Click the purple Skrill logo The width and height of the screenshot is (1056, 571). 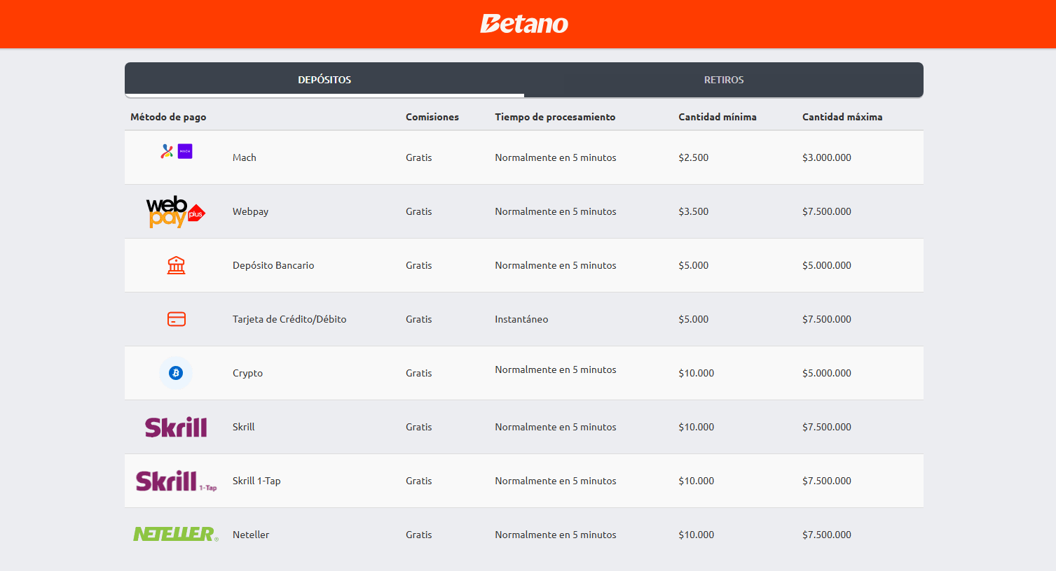[x=176, y=427]
